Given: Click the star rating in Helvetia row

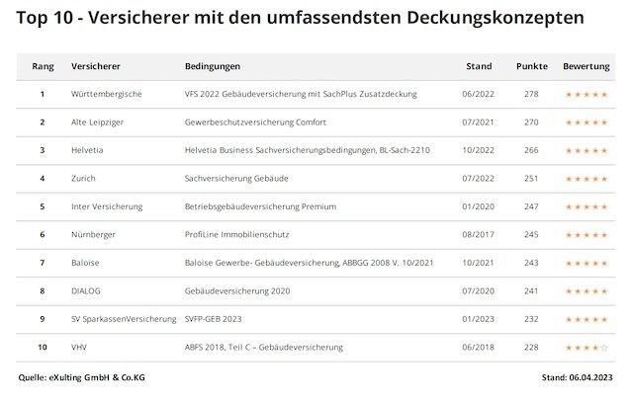Looking at the screenshot, I should 586,151.
